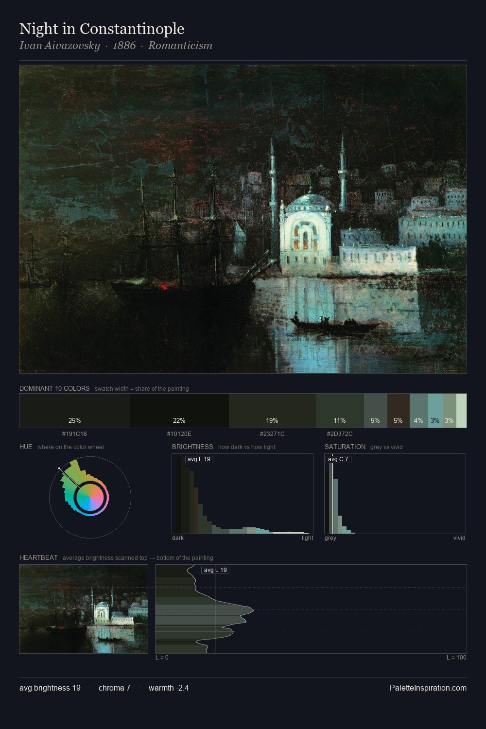The height and width of the screenshot is (729, 486).
Task: Click the HEARTBEAT section heading
Action: click(x=38, y=558)
